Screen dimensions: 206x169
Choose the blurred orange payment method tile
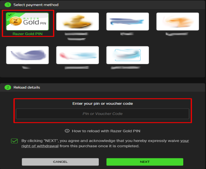tap(177, 21)
